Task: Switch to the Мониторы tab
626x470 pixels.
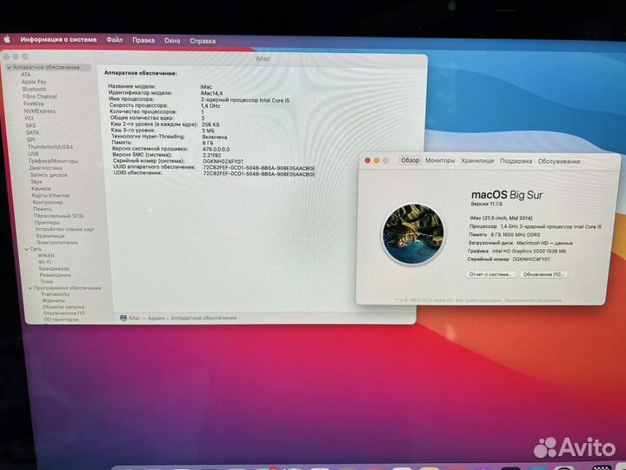Action: point(440,160)
